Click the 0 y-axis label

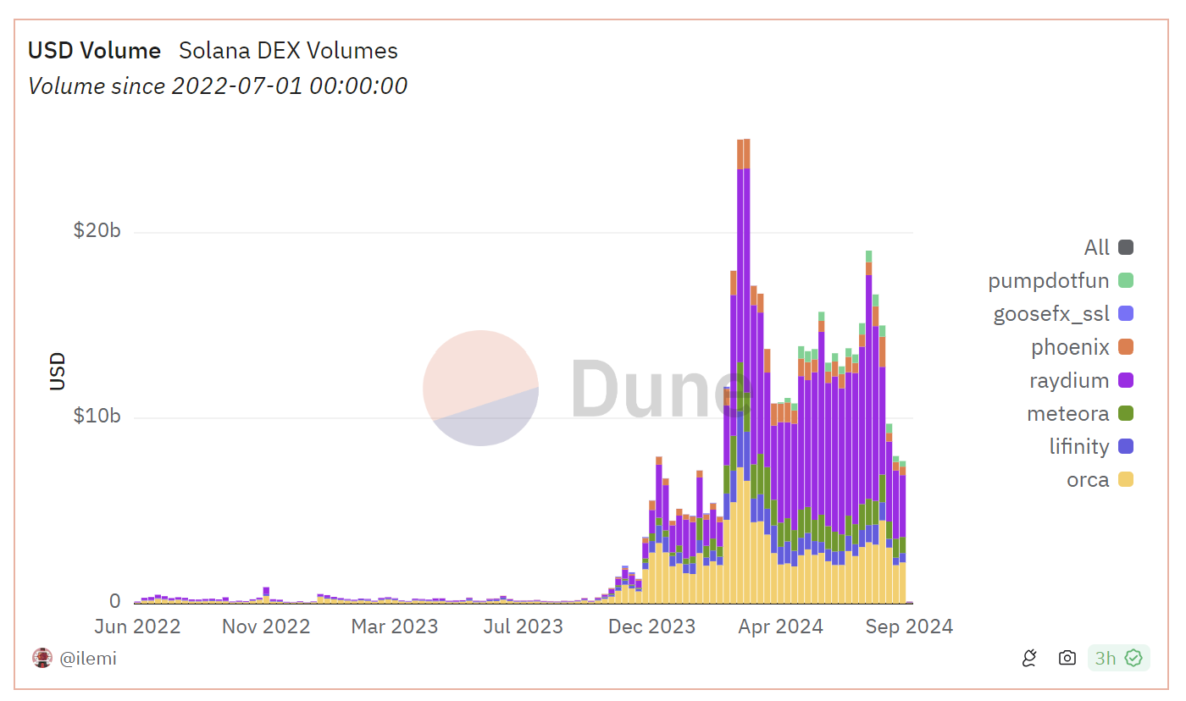115,601
